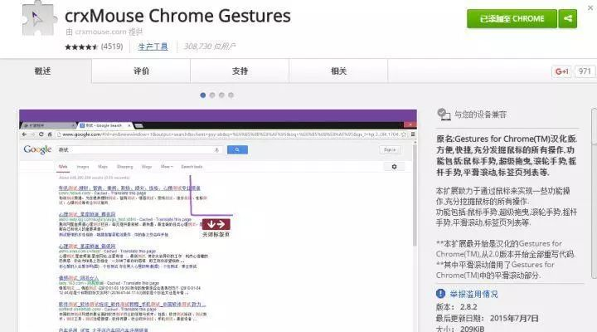Switch to the 评价 tab
597x332 pixels.
click(x=141, y=71)
